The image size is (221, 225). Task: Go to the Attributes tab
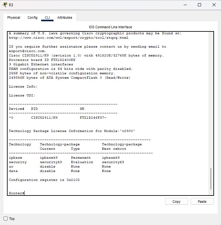(65, 18)
